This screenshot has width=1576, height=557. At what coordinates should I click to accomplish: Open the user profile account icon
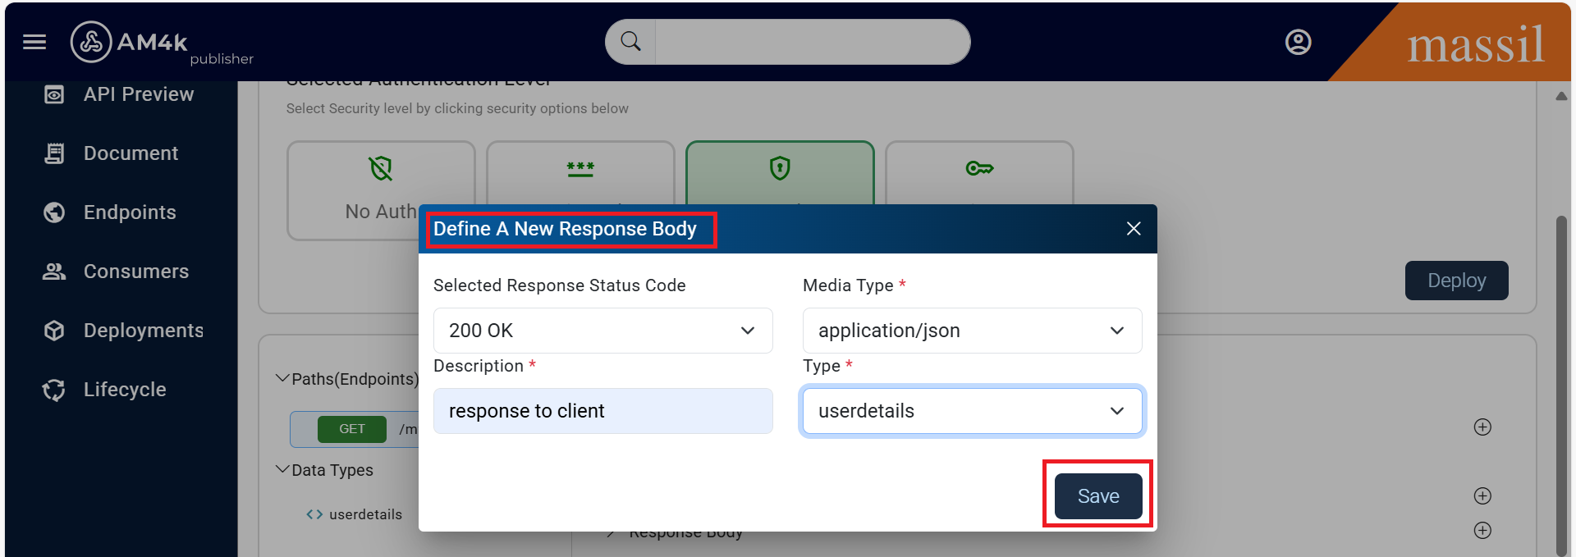[x=1298, y=42]
